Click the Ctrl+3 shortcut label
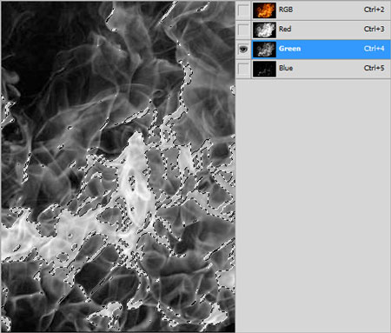The width and height of the screenshot is (391, 333). 374,29
